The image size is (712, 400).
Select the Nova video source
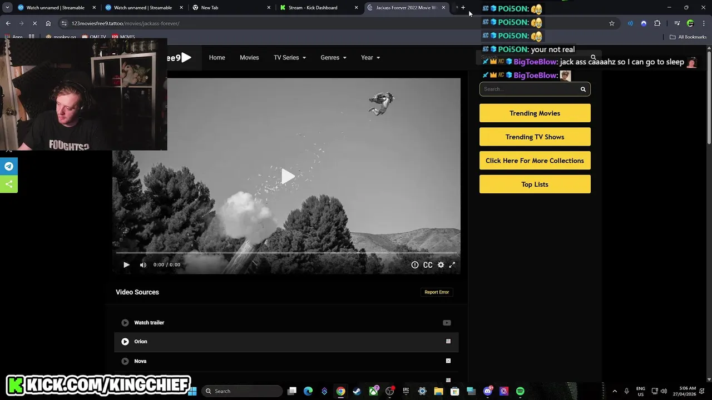[x=286, y=361]
